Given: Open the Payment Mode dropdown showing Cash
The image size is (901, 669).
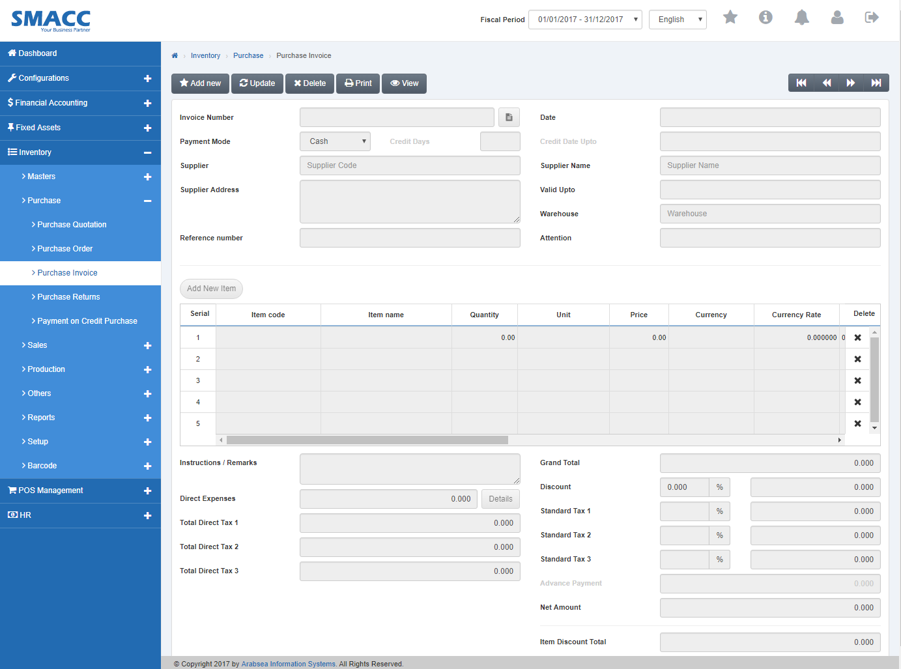Looking at the screenshot, I should (x=334, y=141).
